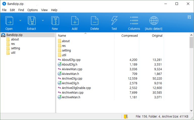The width and height of the screenshot is (194, 120).
Task: Click the Extract toolbar icon
Action: click(x=32, y=21)
